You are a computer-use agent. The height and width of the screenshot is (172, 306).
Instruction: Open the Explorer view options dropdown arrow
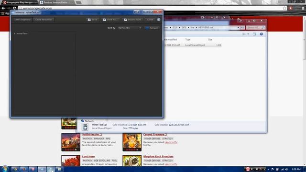[248, 34]
